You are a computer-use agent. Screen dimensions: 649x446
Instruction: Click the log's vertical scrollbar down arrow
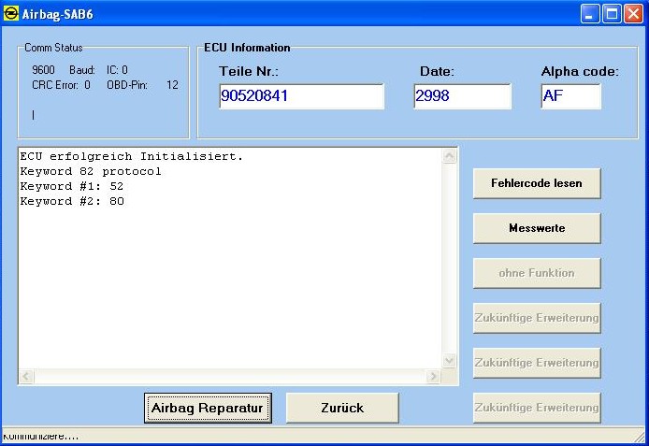tap(450, 360)
